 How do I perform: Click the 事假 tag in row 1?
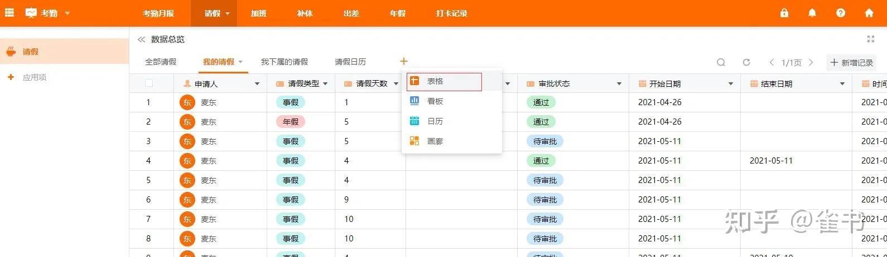(291, 102)
